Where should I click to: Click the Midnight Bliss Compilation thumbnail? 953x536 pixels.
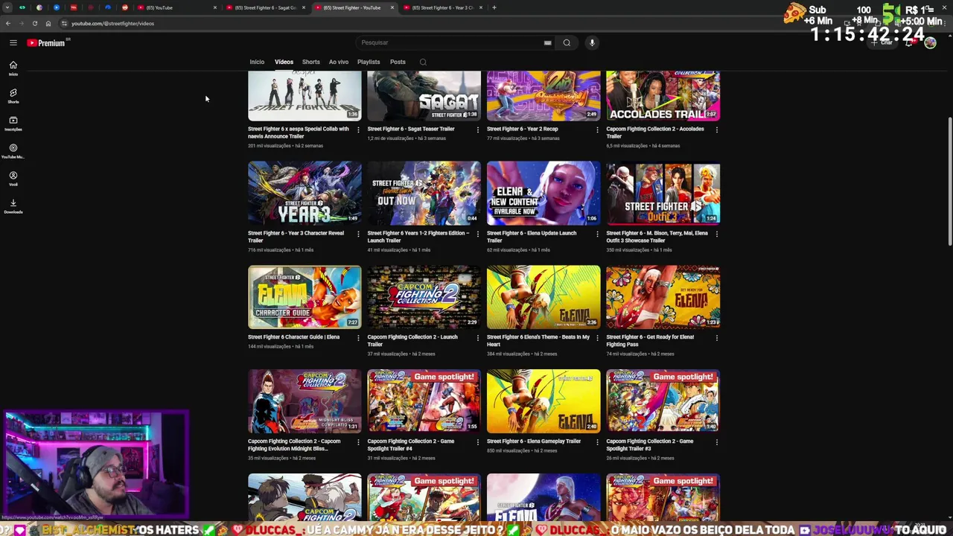pyautogui.click(x=305, y=401)
